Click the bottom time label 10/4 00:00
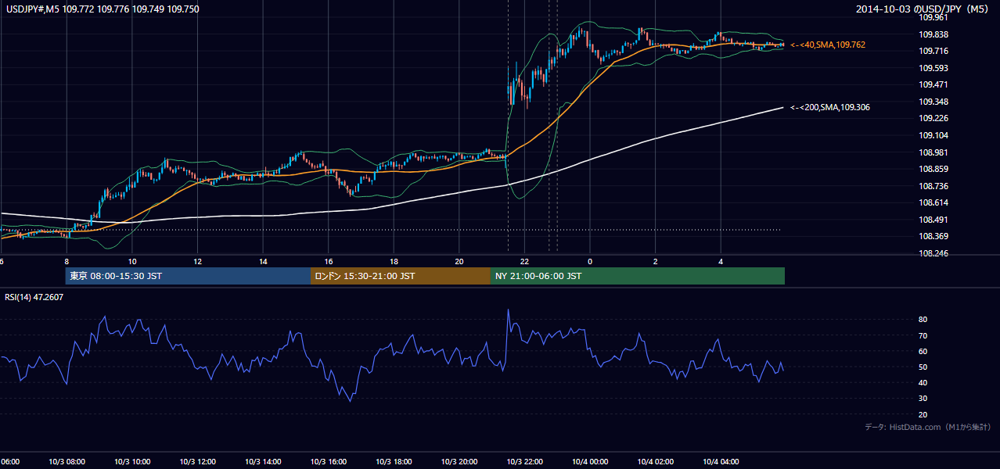The image size is (1000, 469). click(590, 462)
